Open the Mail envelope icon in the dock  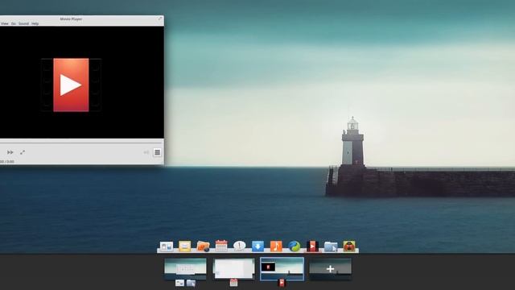click(x=184, y=246)
